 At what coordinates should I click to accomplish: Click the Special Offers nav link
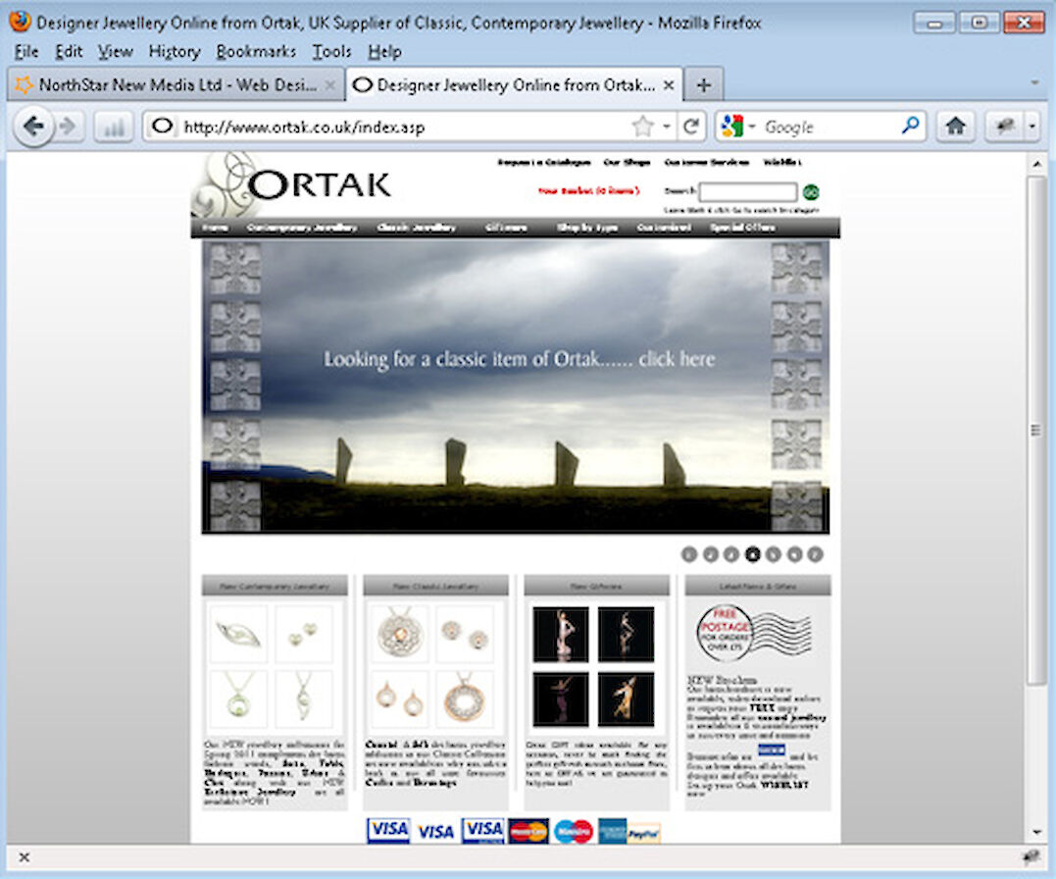pyautogui.click(x=742, y=228)
